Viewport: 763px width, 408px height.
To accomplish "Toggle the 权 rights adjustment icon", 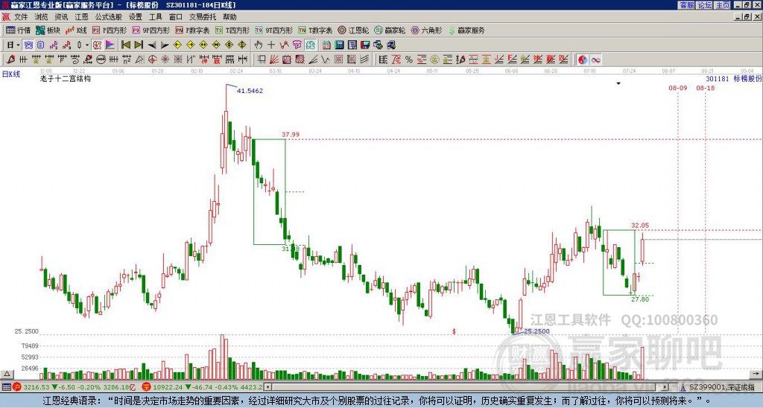I will tap(97, 45).
